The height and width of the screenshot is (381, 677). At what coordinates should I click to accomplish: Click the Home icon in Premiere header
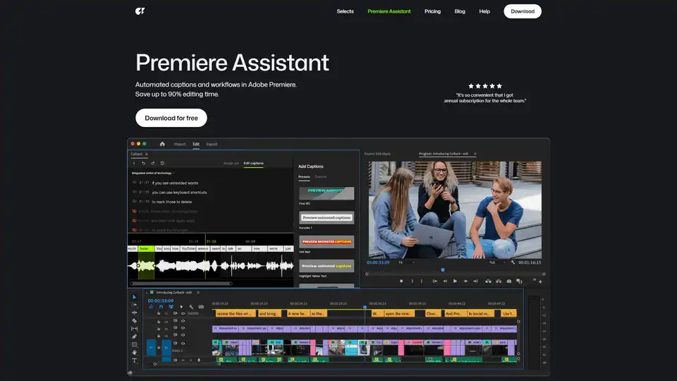162,144
